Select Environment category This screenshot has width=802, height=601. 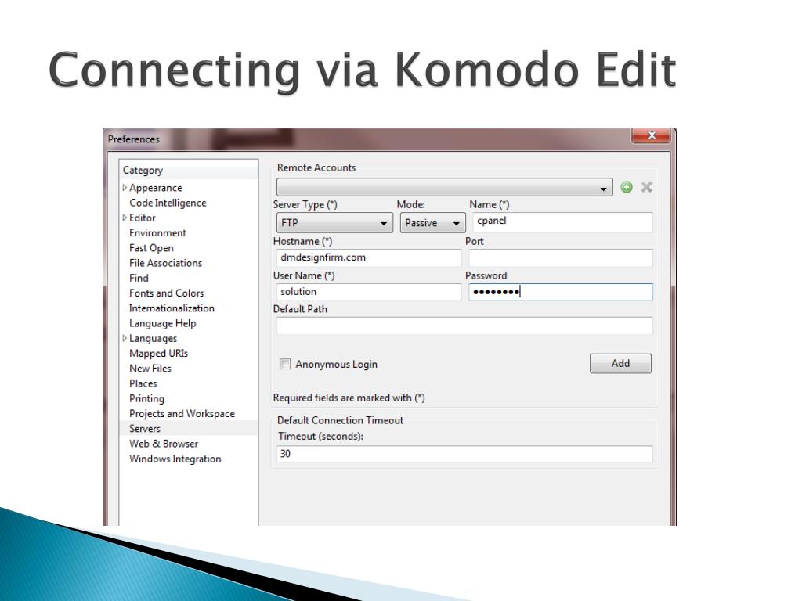click(157, 233)
